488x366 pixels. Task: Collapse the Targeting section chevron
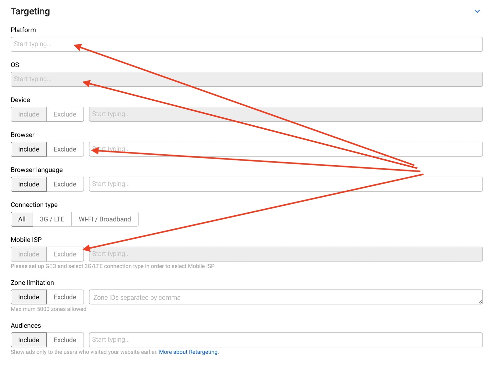point(477,11)
